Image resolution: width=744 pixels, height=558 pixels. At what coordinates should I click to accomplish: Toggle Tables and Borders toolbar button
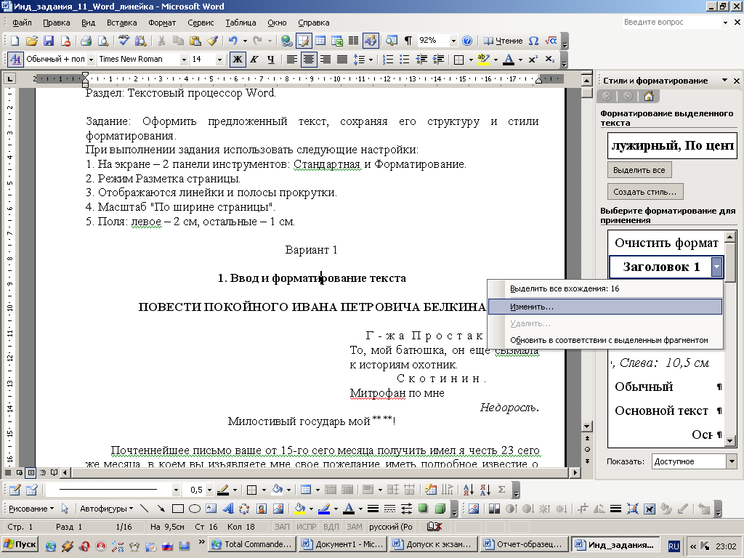coord(303,41)
